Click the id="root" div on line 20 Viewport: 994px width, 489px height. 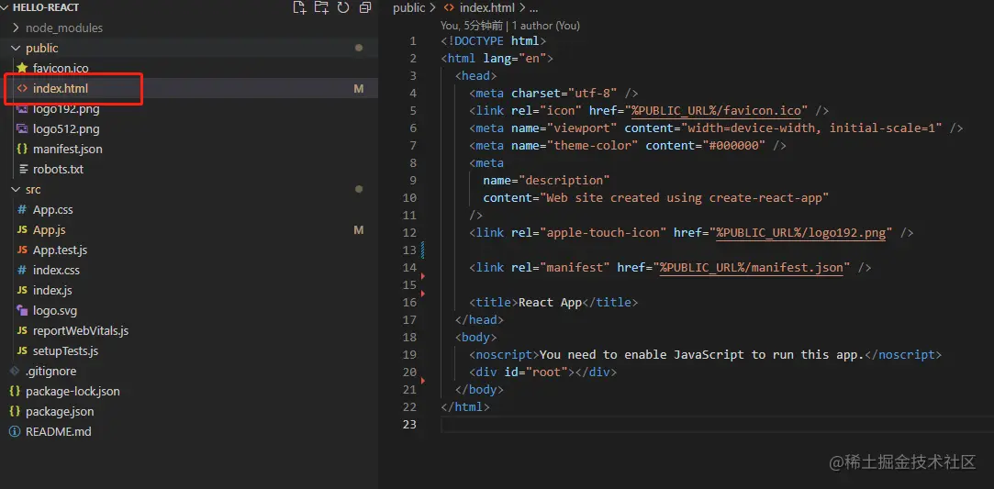point(542,372)
